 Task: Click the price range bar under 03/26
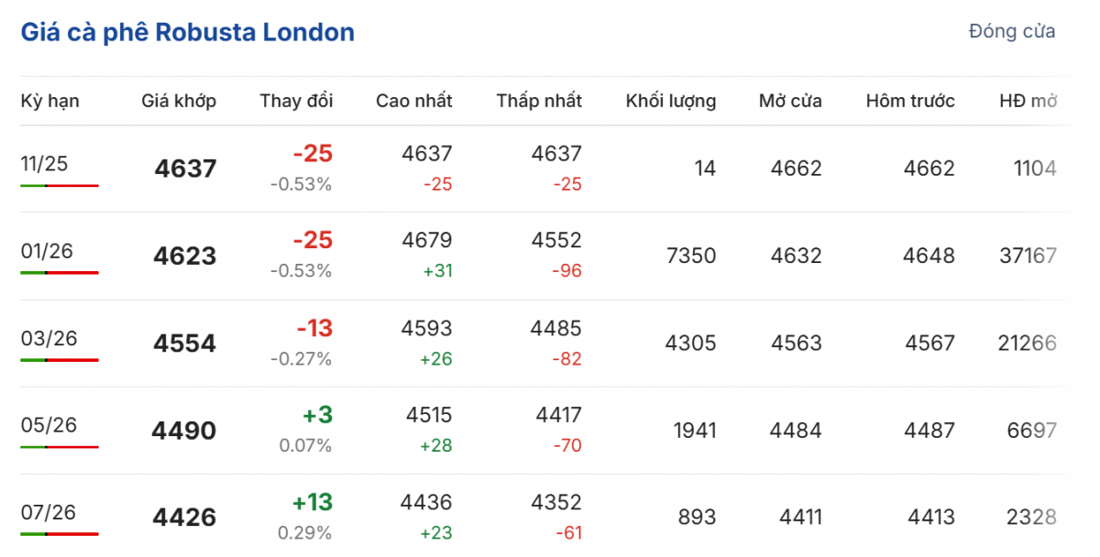coord(59,360)
